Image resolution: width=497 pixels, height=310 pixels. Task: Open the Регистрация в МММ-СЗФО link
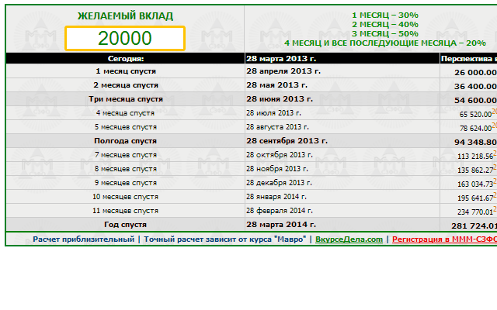point(444,239)
